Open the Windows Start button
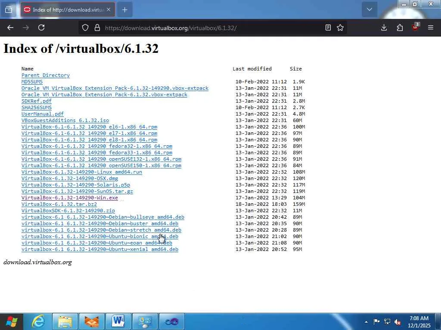The image size is (441, 330). click(11, 321)
